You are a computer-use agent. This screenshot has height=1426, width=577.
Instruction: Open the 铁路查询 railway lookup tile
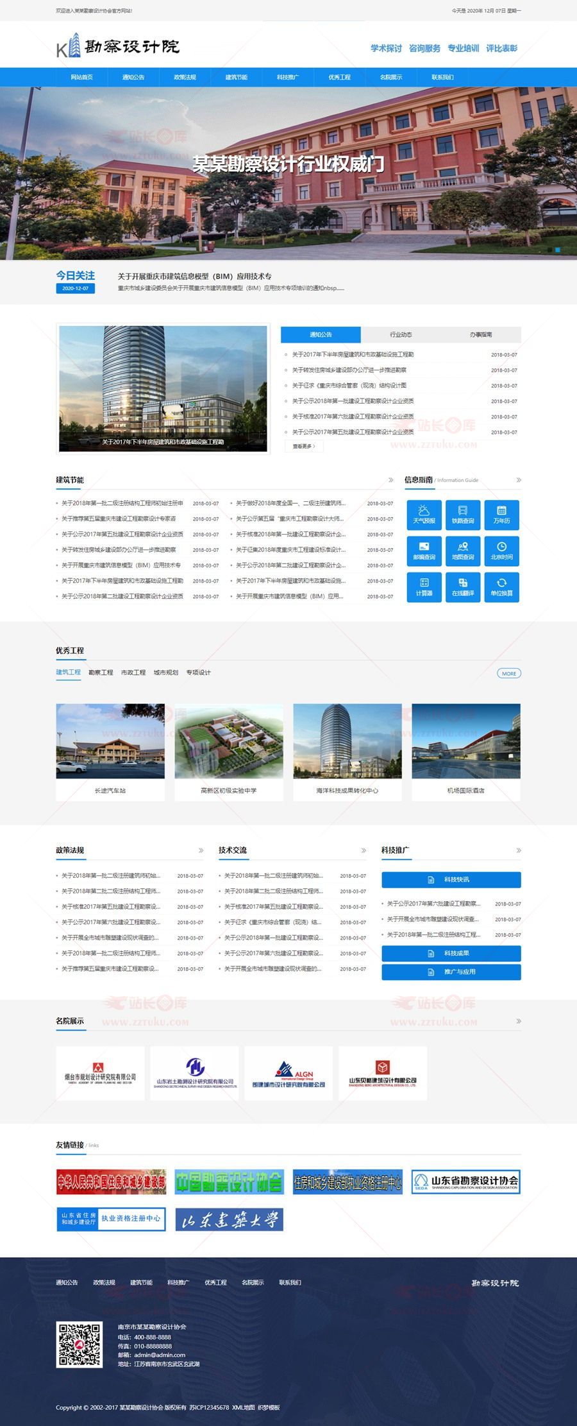463,515
